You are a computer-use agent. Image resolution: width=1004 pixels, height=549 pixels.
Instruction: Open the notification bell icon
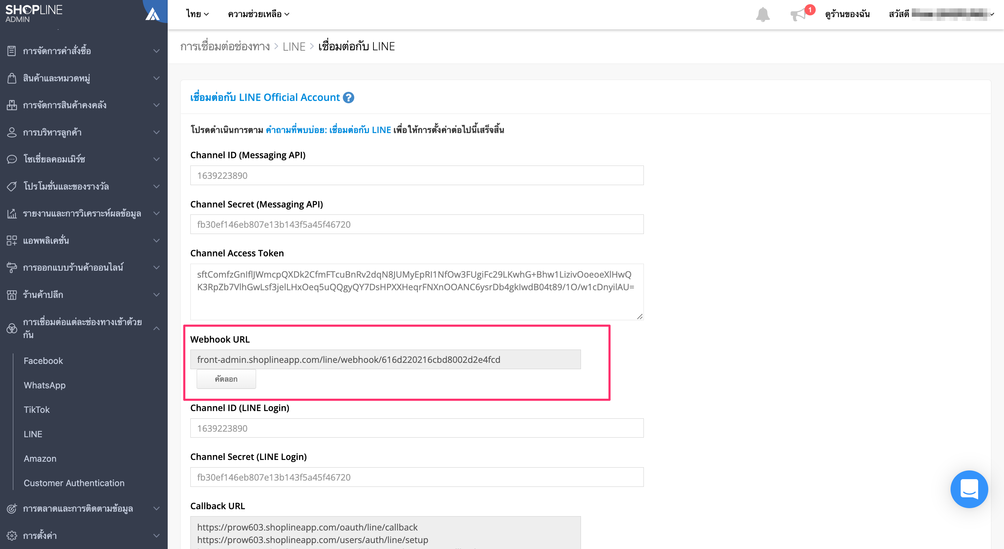tap(763, 14)
